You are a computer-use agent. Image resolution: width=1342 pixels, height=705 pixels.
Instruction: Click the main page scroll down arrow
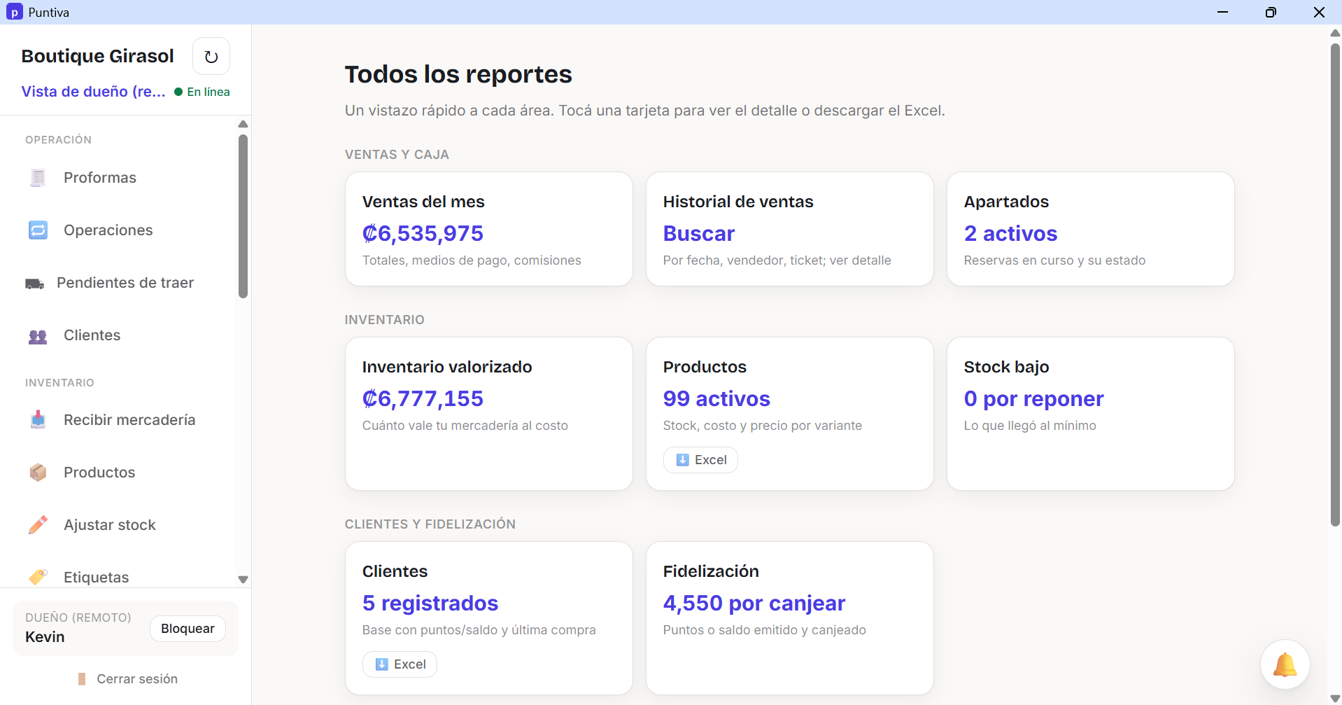point(1335,699)
